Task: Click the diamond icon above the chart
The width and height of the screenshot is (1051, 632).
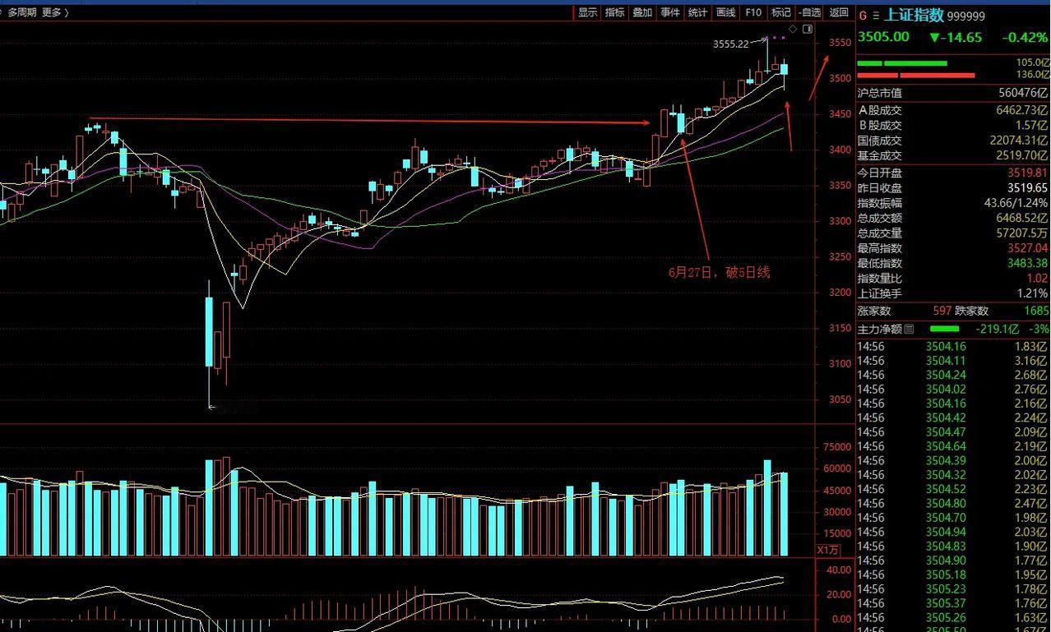Action: 793,30
